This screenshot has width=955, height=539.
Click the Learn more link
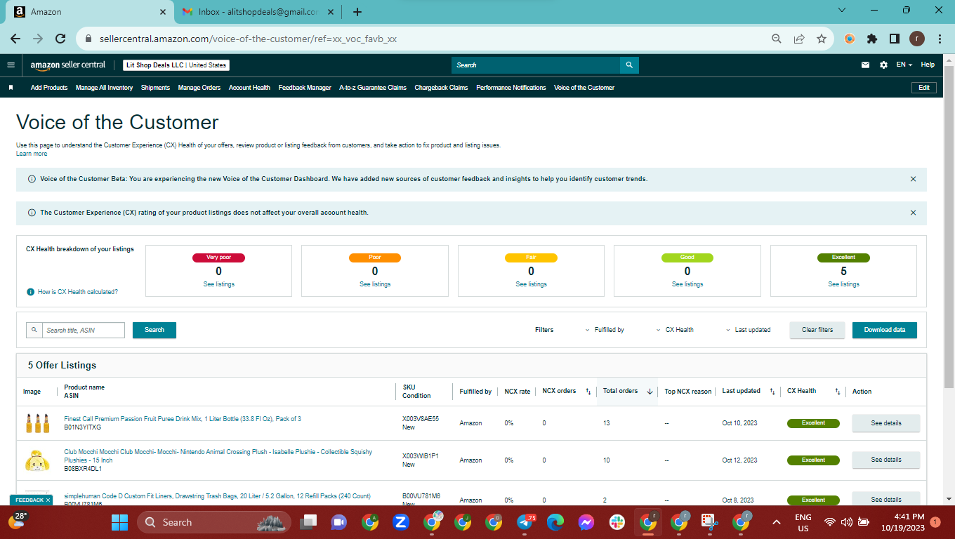32,154
